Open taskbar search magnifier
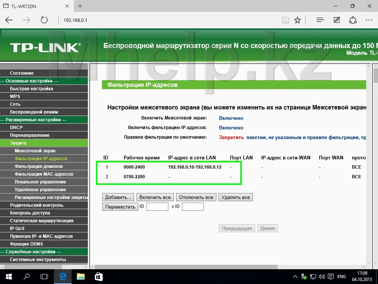The image size is (378, 284). point(27,277)
